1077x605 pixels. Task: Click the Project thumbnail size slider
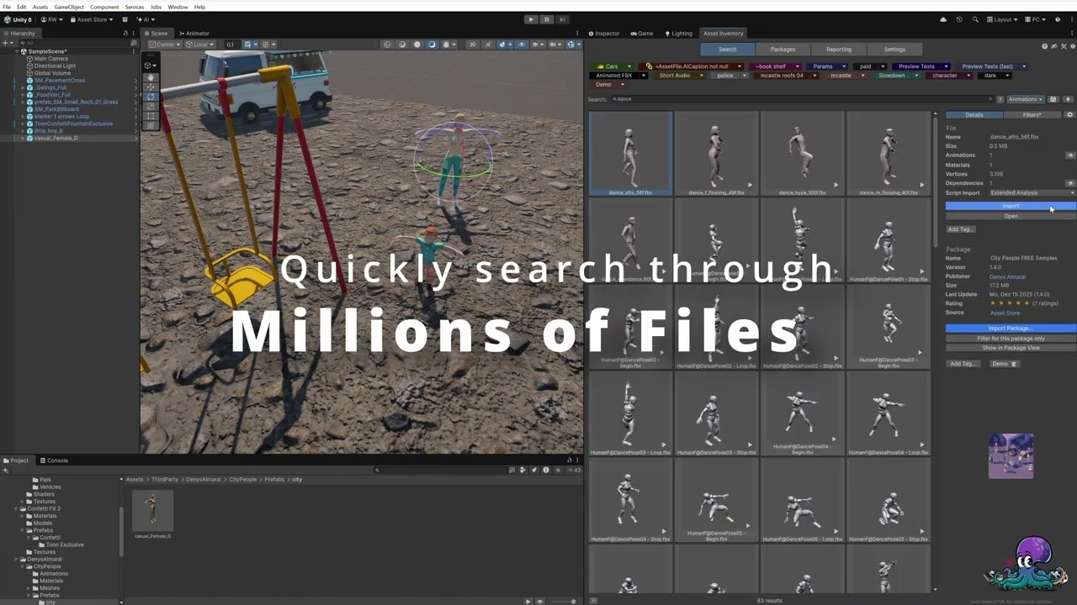pyautogui.click(x=565, y=601)
